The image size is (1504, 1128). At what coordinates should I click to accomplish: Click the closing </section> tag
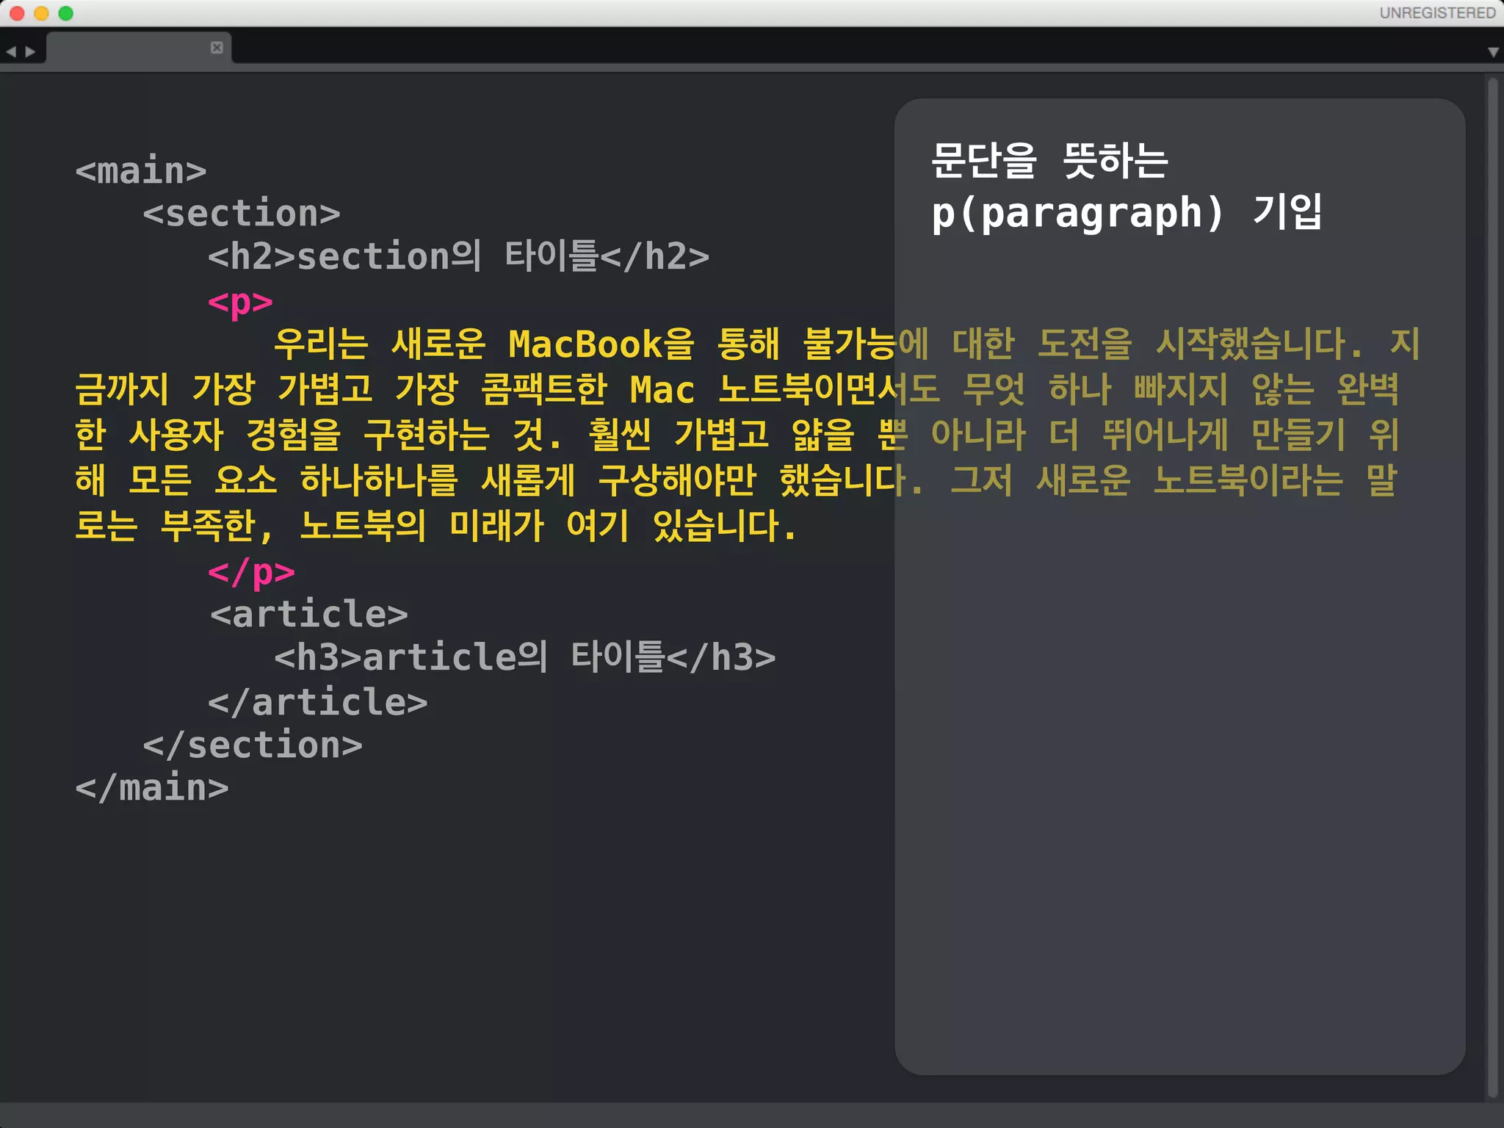pos(253,745)
